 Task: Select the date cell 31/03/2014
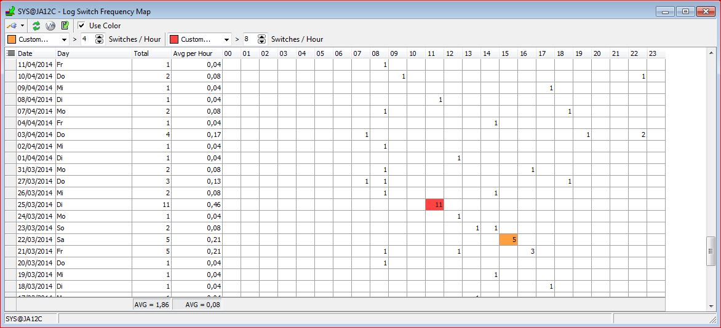pos(36,170)
